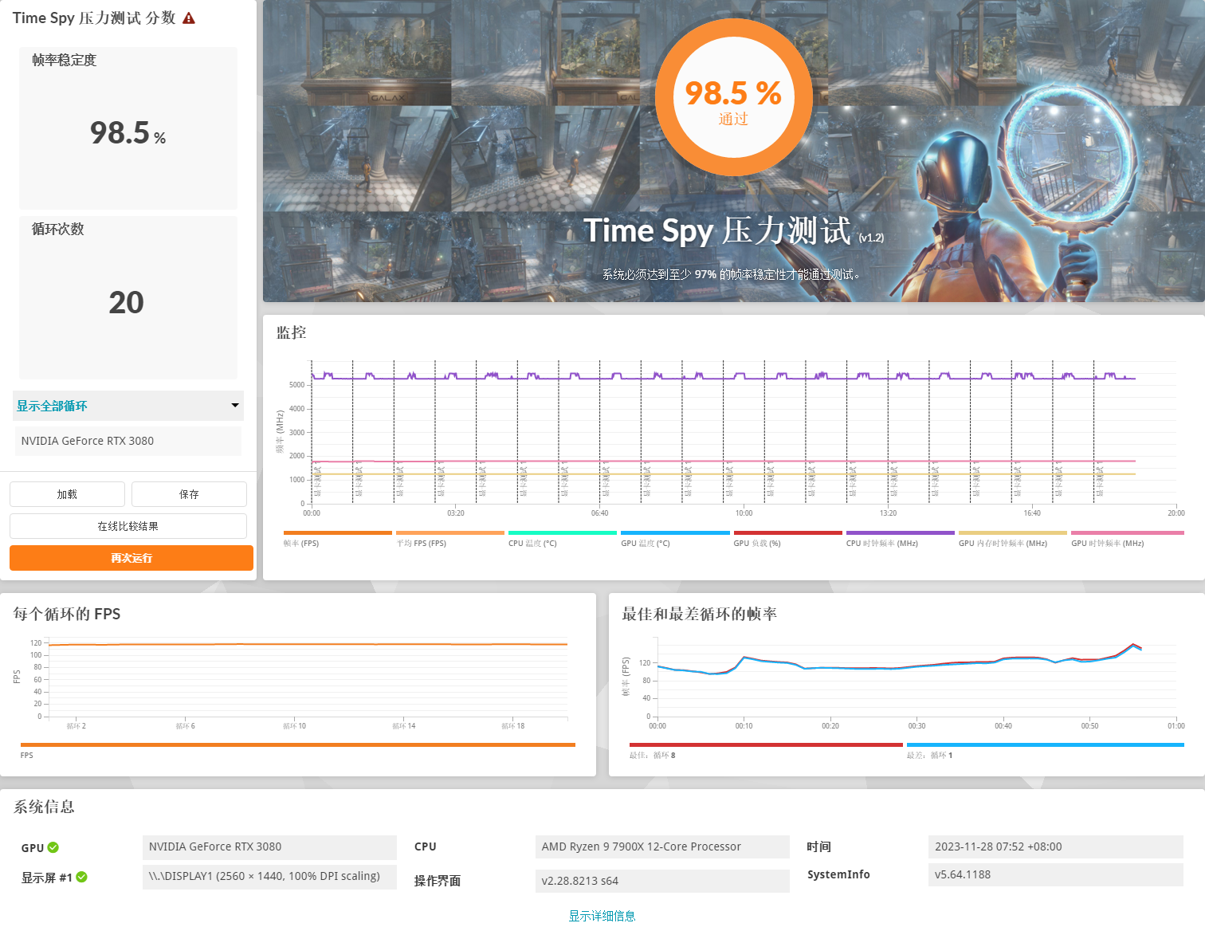The height and width of the screenshot is (927, 1205).
Task: Click the 加载 button
Action: point(67,494)
